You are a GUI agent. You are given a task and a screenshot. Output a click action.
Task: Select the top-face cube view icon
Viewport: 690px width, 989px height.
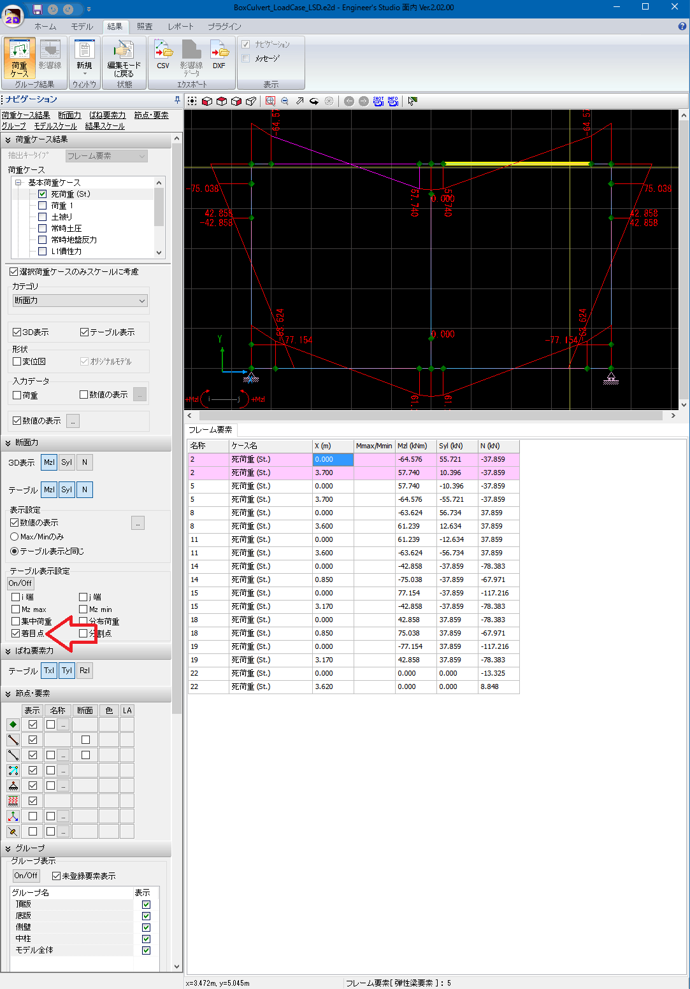(x=222, y=101)
